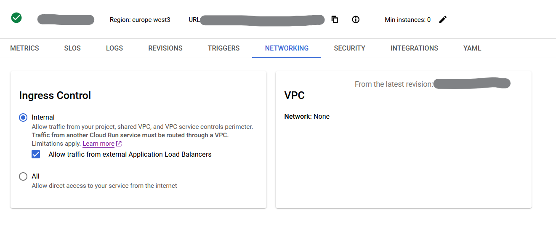Copy the service URL to clipboard
Viewport: 556px width, 235px height.
[x=335, y=19]
